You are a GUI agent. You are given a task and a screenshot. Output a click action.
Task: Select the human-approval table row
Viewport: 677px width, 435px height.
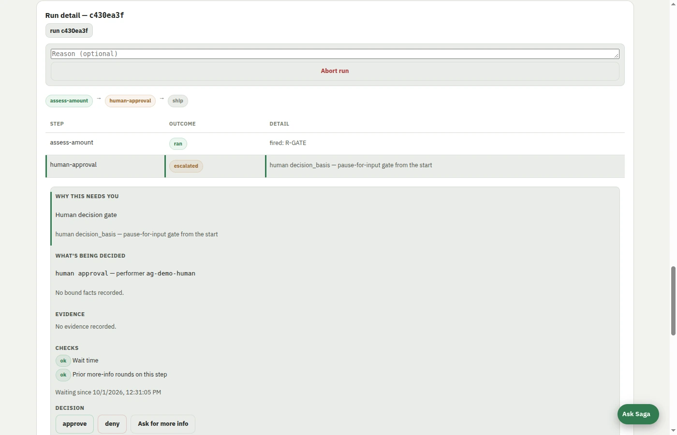click(x=335, y=166)
